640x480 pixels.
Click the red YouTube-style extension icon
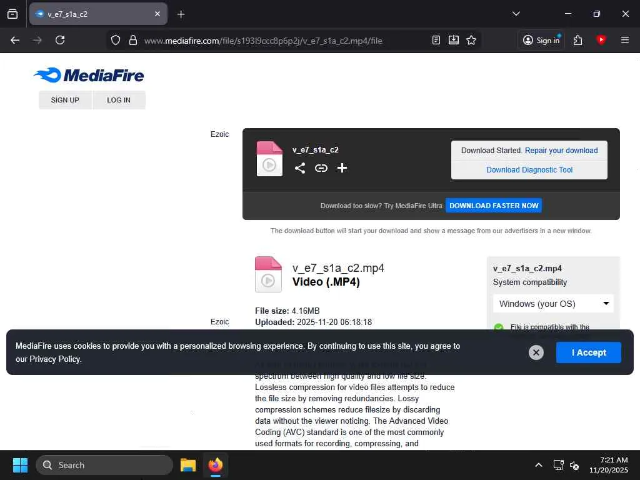click(x=601, y=39)
